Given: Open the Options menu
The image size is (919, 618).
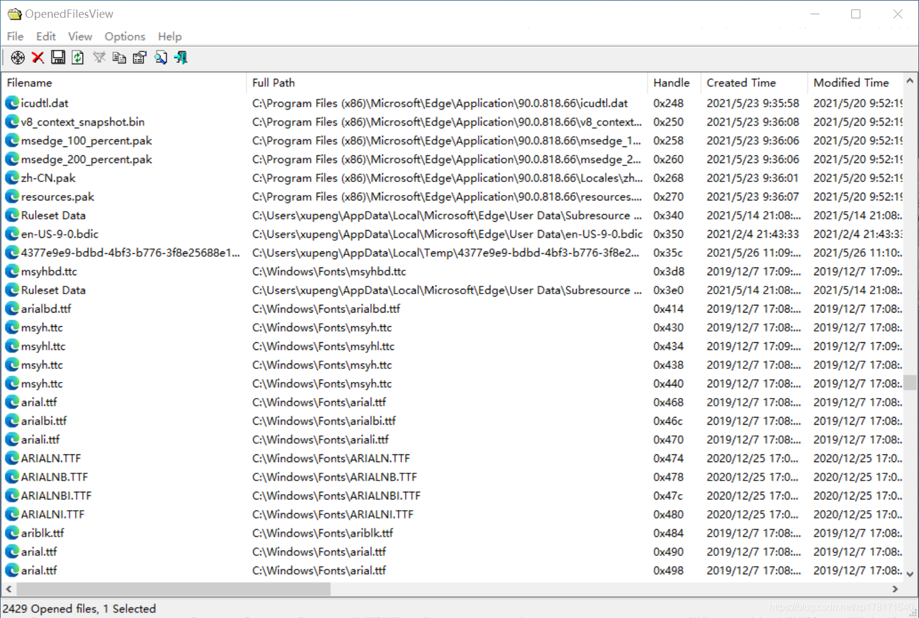Looking at the screenshot, I should 125,36.
